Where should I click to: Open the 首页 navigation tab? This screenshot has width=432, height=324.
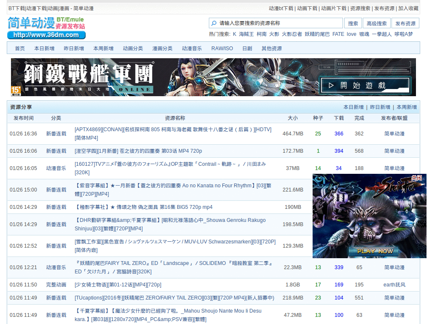pyautogui.click(x=19, y=48)
